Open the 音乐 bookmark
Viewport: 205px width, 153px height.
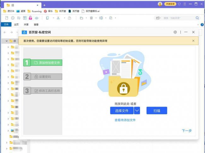48,11
